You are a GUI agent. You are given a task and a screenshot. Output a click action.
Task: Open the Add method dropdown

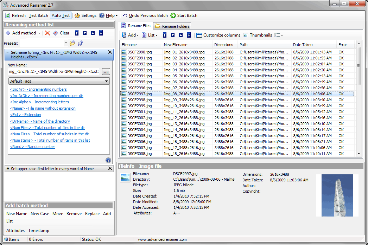(23, 33)
